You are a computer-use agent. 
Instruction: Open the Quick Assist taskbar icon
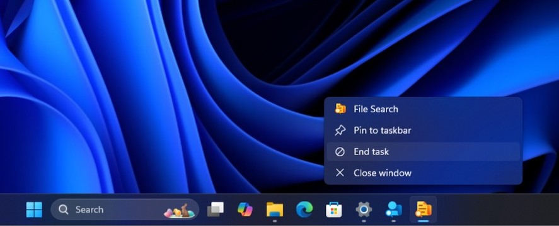394,210
